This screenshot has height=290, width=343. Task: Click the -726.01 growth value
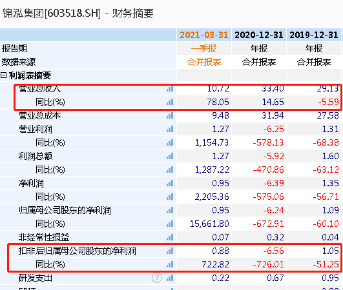[x=269, y=264]
